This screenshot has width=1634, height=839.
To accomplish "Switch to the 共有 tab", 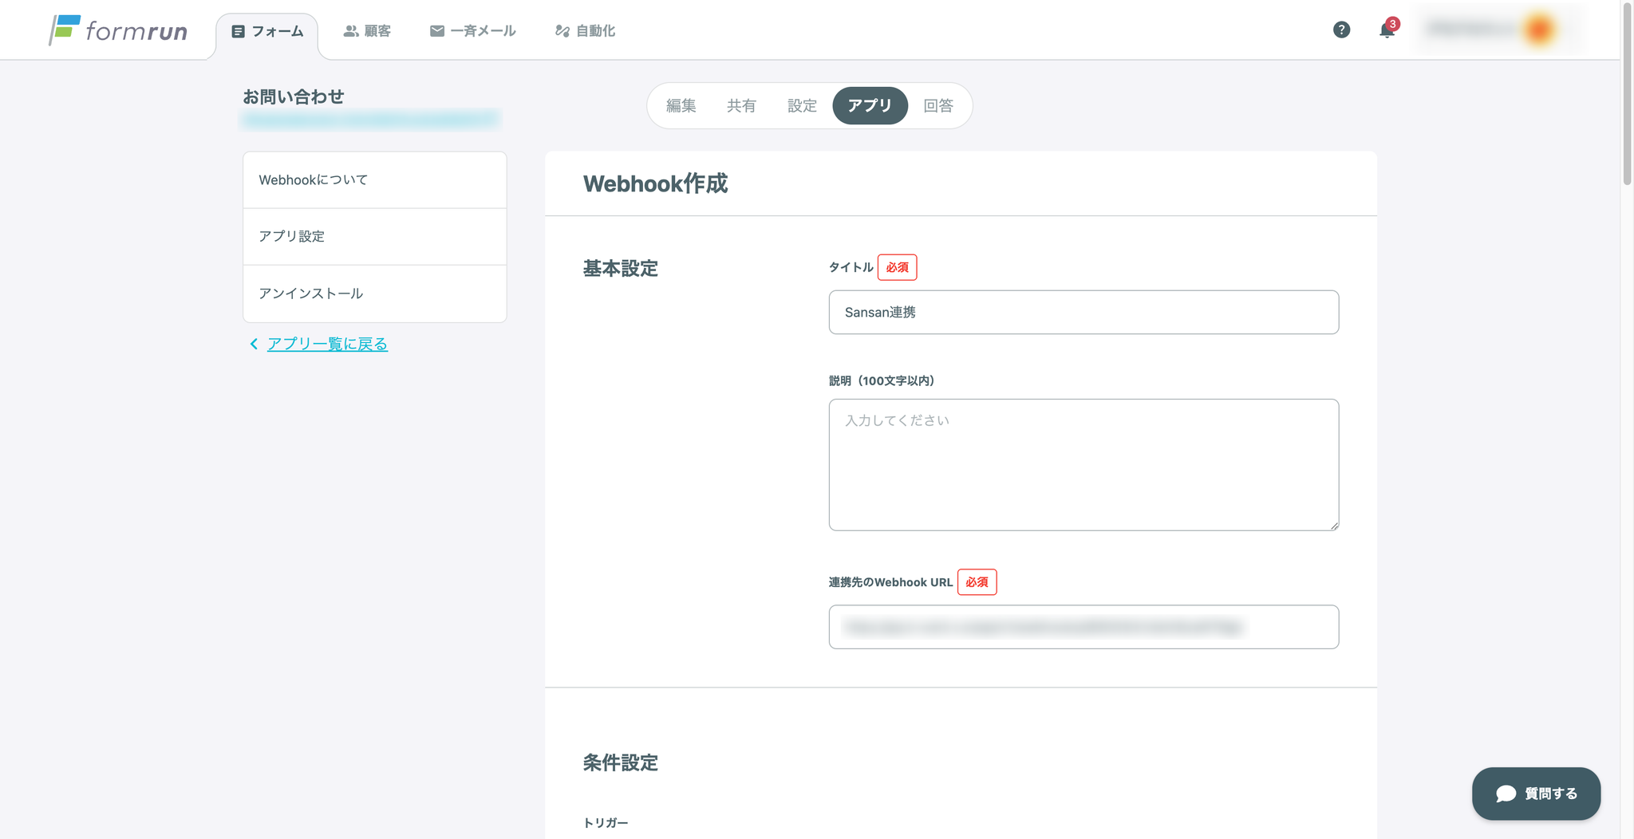I will pyautogui.click(x=741, y=105).
